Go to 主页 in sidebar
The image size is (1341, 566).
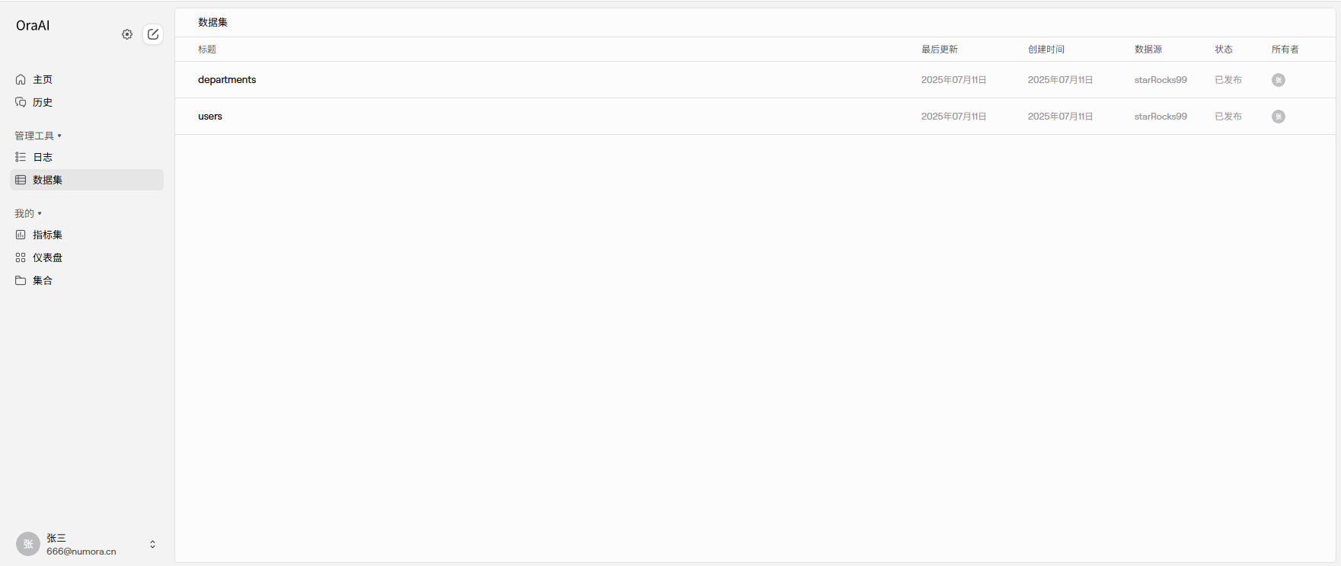[x=43, y=79]
